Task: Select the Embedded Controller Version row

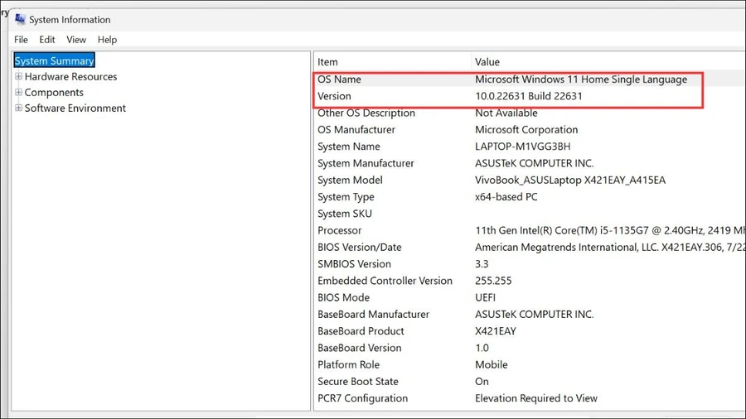Action: [385, 281]
